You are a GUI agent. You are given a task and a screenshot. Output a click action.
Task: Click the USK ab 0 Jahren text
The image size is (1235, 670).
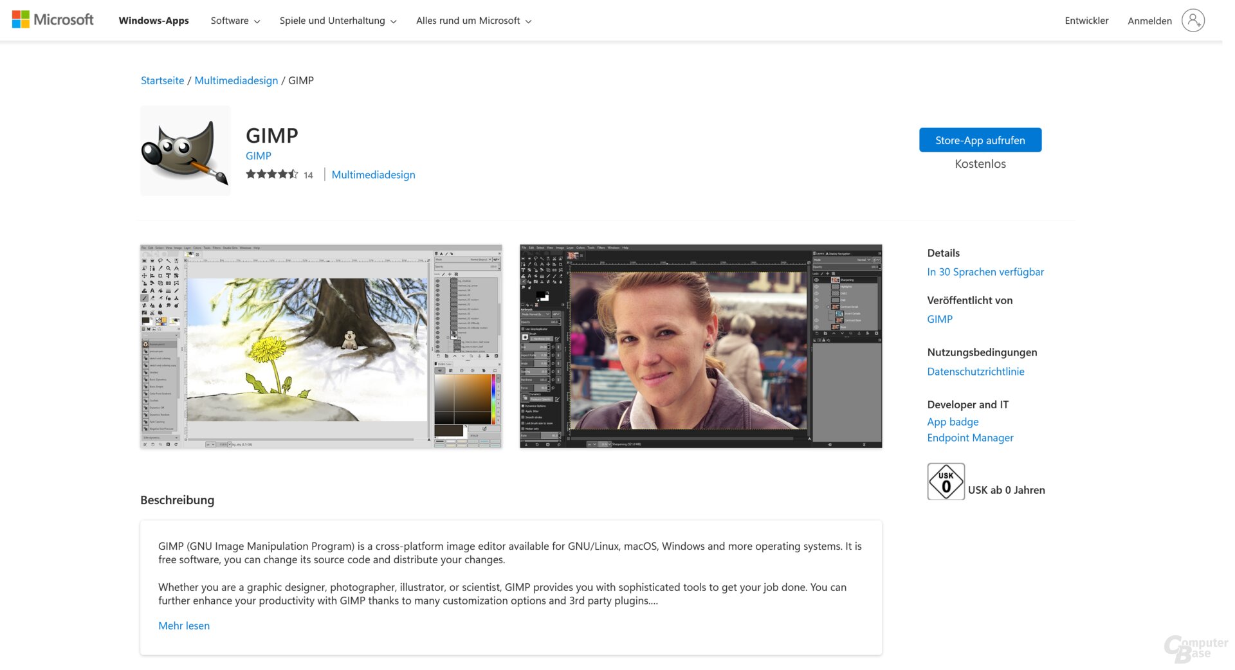[1007, 490]
